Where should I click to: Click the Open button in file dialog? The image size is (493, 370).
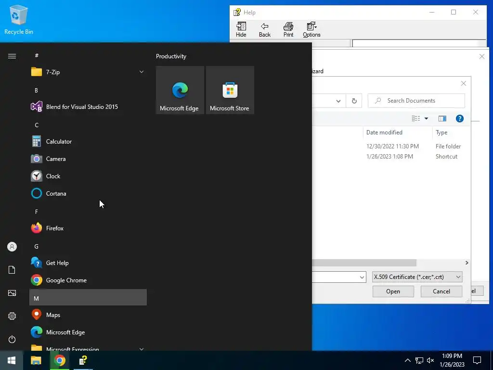coord(393,291)
